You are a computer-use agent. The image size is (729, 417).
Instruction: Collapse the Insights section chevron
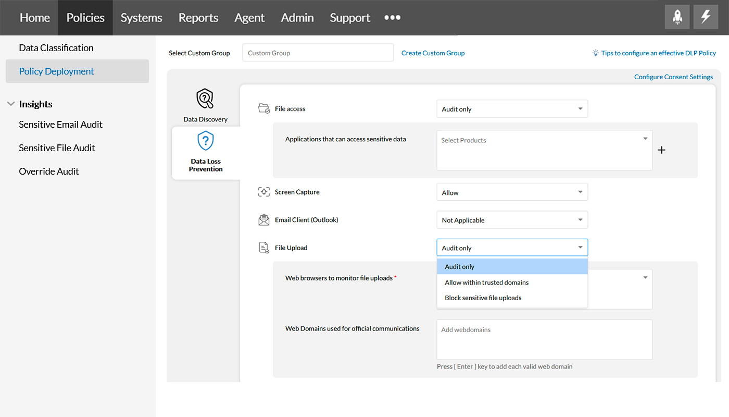[x=10, y=104]
